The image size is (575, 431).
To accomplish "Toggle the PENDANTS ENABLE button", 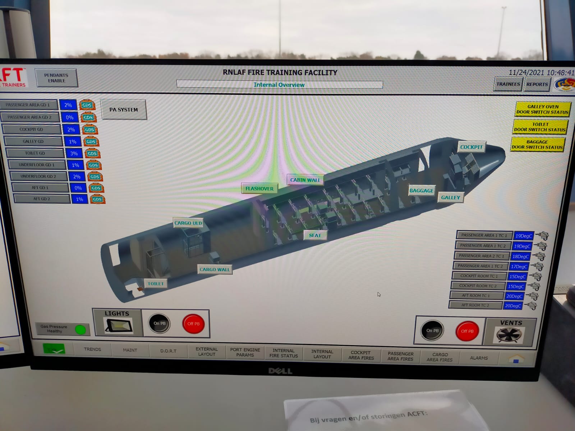I will [56, 78].
